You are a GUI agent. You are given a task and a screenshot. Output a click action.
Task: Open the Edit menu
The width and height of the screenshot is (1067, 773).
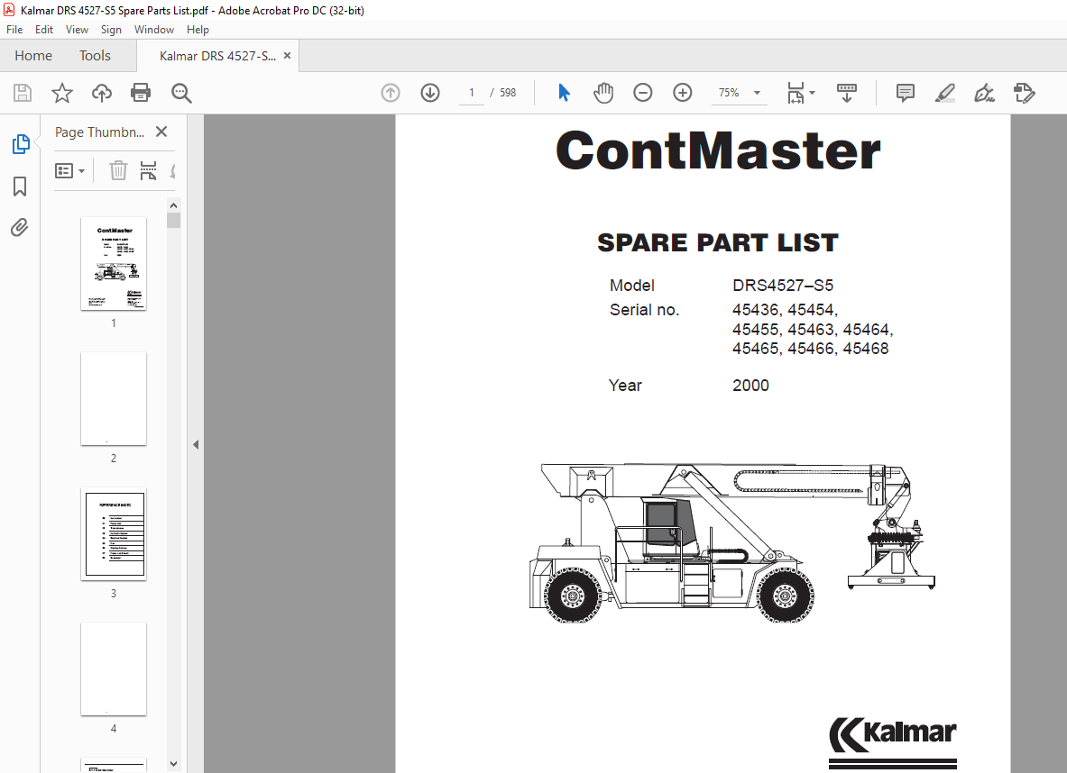click(x=44, y=29)
